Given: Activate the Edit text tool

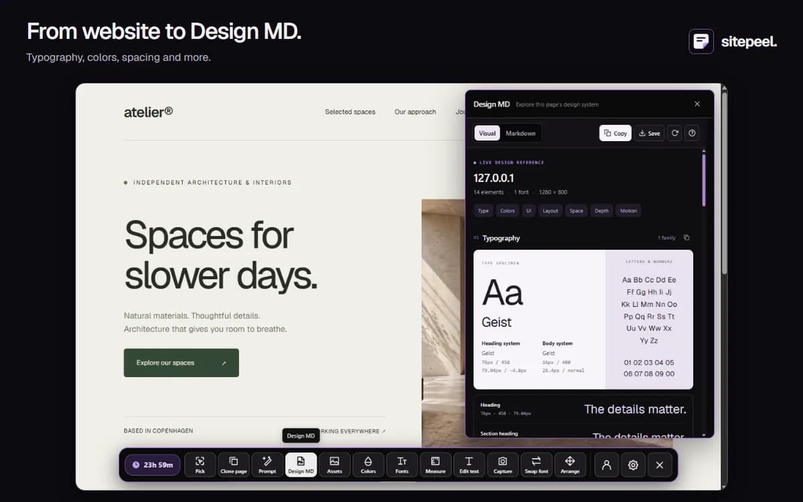Looking at the screenshot, I should coord(469,465).
